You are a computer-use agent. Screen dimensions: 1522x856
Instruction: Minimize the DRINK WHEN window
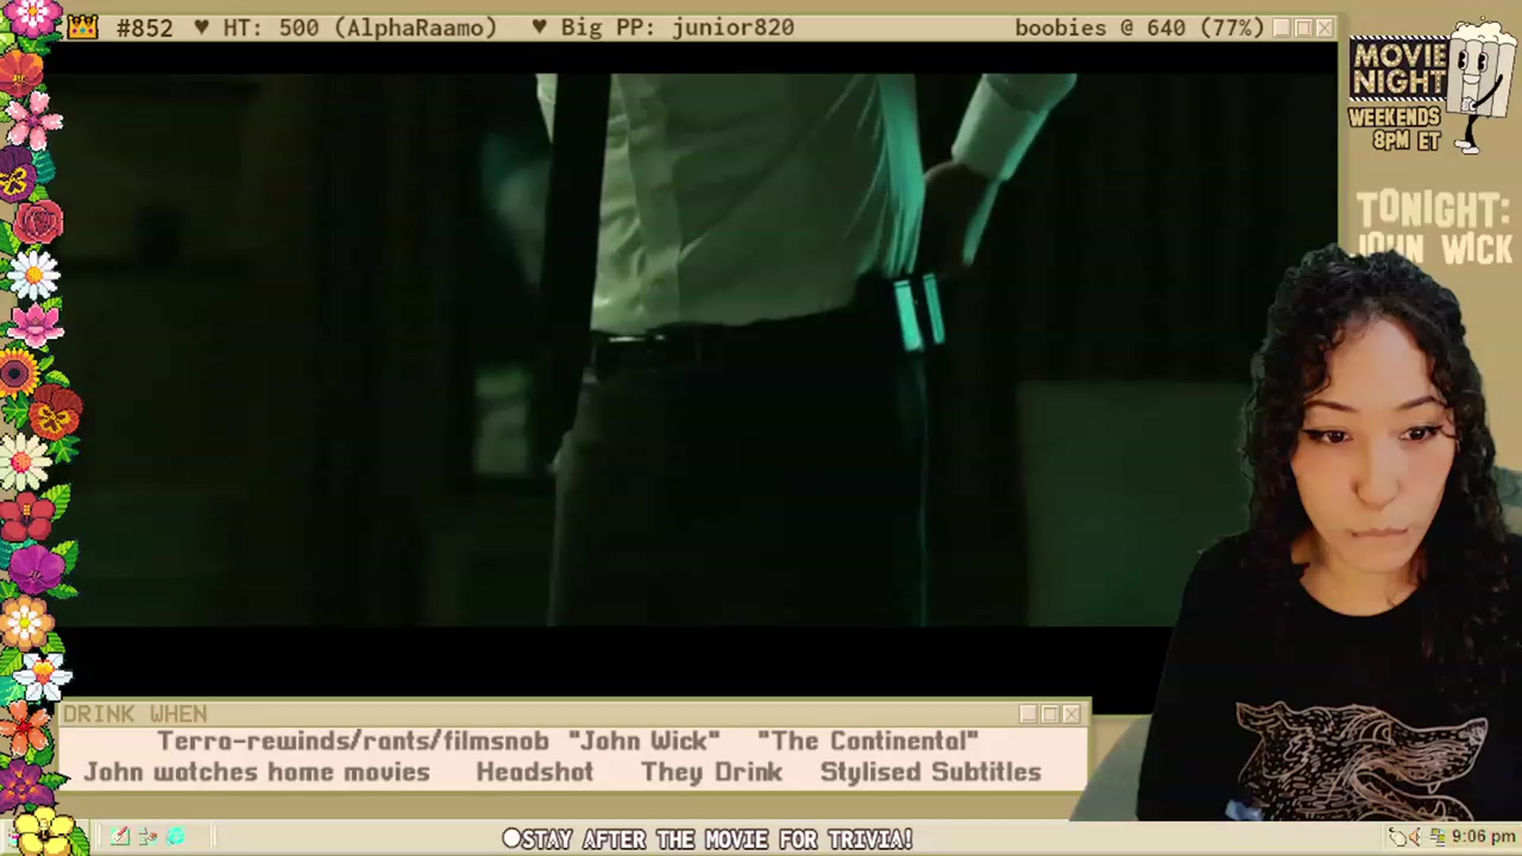1029,714
